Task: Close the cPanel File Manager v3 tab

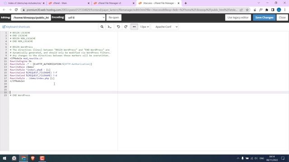Action: [x=134, y=3]
